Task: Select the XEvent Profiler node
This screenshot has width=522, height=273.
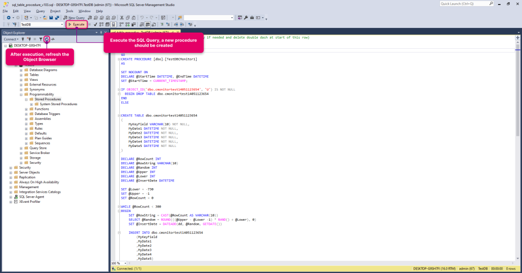Action: (30, 202)
